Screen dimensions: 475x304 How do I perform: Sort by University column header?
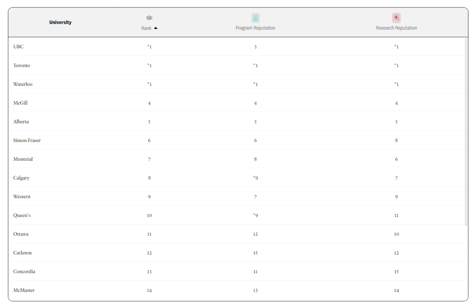(60, 22)
